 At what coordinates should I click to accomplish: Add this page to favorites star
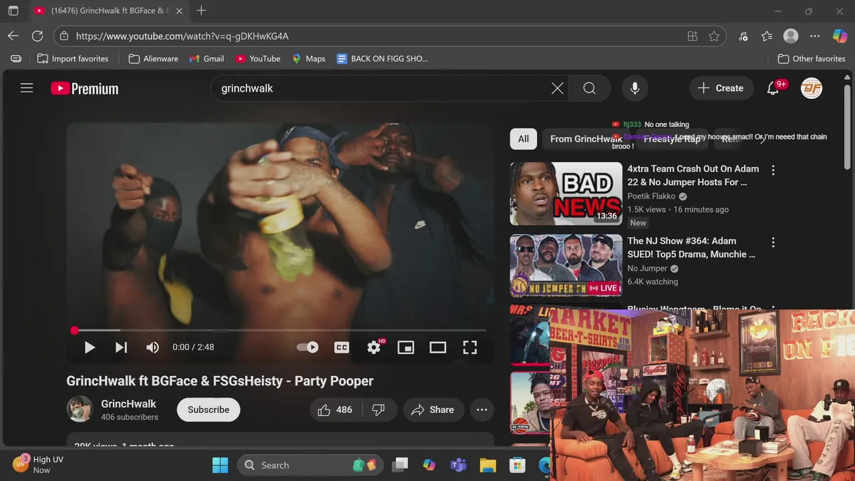[714, 36]
